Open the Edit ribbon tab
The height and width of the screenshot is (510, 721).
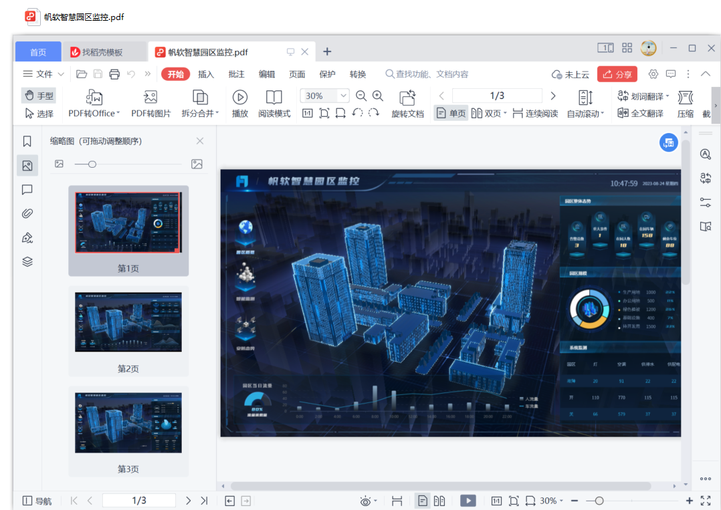pos(267,74)
